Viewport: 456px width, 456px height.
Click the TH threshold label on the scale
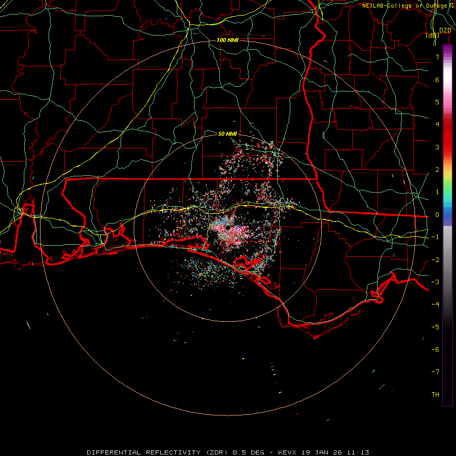[x=435, y=395]
